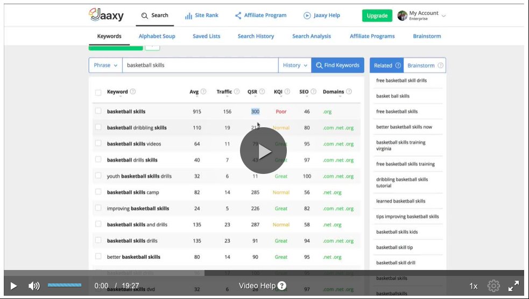Click the Site Rank bar chart icon

[x=188, y=16]
